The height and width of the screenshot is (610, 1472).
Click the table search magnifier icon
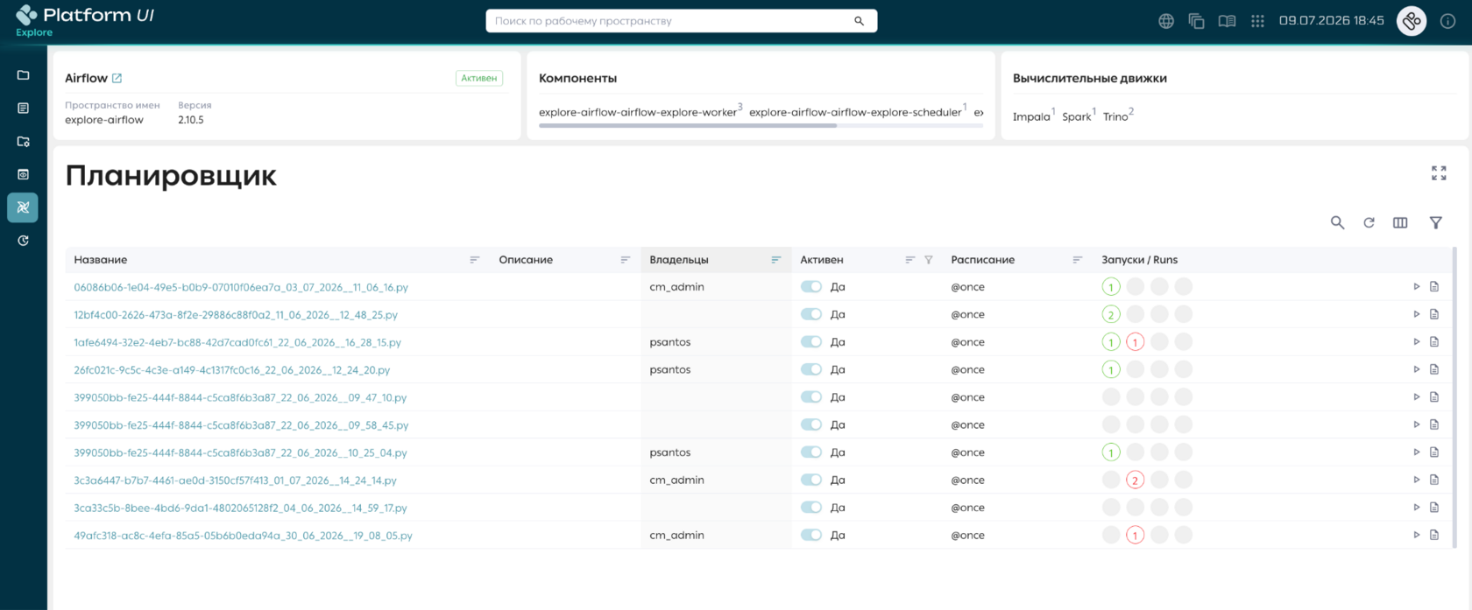(1337, 222)
